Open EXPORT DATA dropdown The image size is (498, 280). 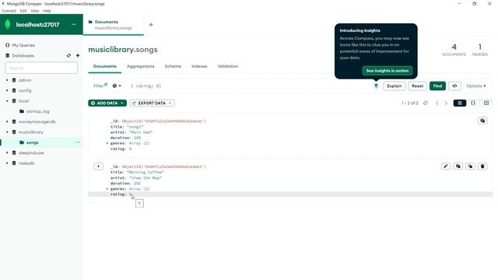(152, 103)
